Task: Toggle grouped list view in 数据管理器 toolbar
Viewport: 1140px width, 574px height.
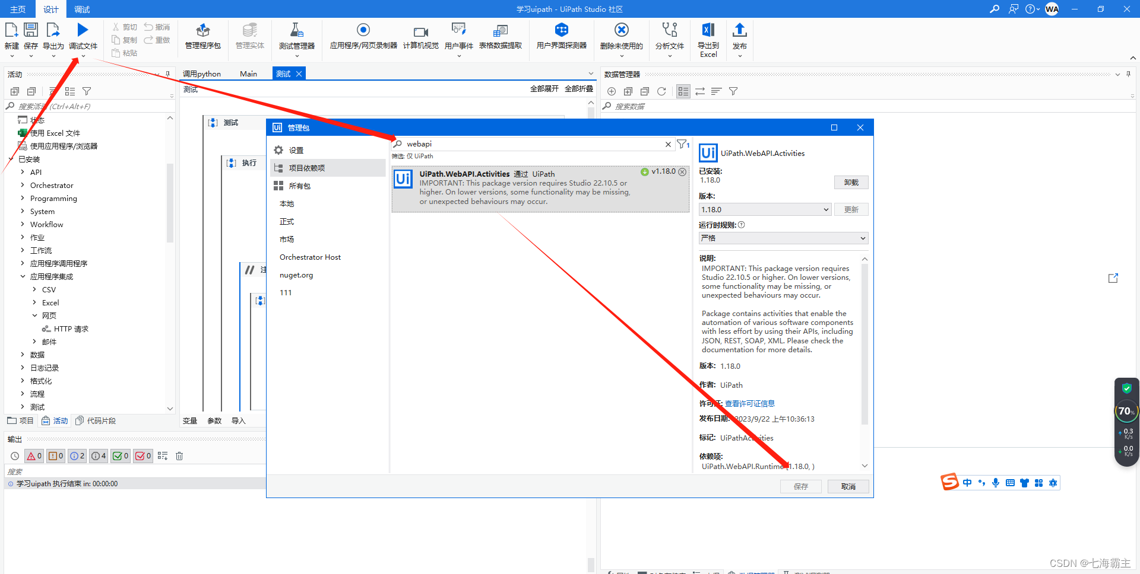Action: 683,91
